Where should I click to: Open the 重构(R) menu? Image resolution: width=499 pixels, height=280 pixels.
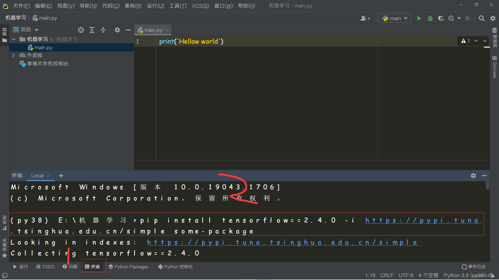(133, 6)
